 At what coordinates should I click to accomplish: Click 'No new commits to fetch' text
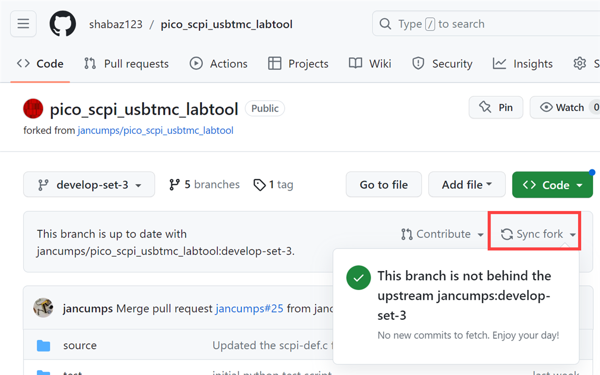[x=468, y=335]
